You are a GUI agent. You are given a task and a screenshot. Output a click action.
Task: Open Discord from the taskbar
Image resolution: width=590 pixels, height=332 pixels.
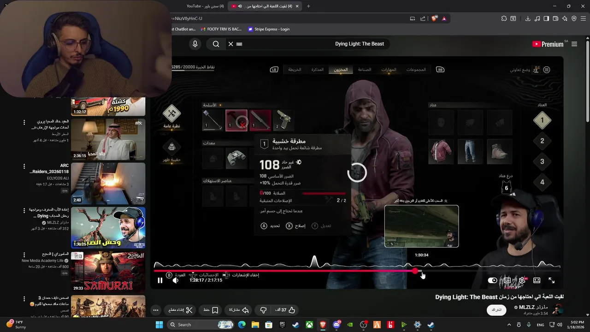[336, 325]
